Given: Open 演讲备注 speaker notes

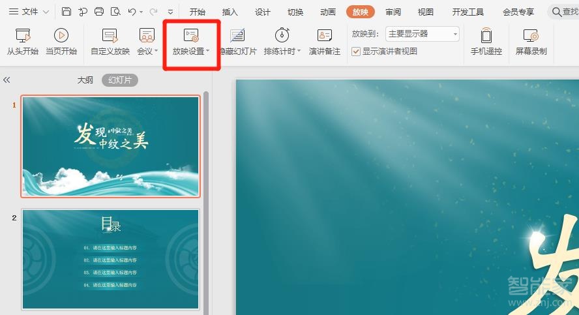Looking at the screenshot, I should (x=324, y=36).
